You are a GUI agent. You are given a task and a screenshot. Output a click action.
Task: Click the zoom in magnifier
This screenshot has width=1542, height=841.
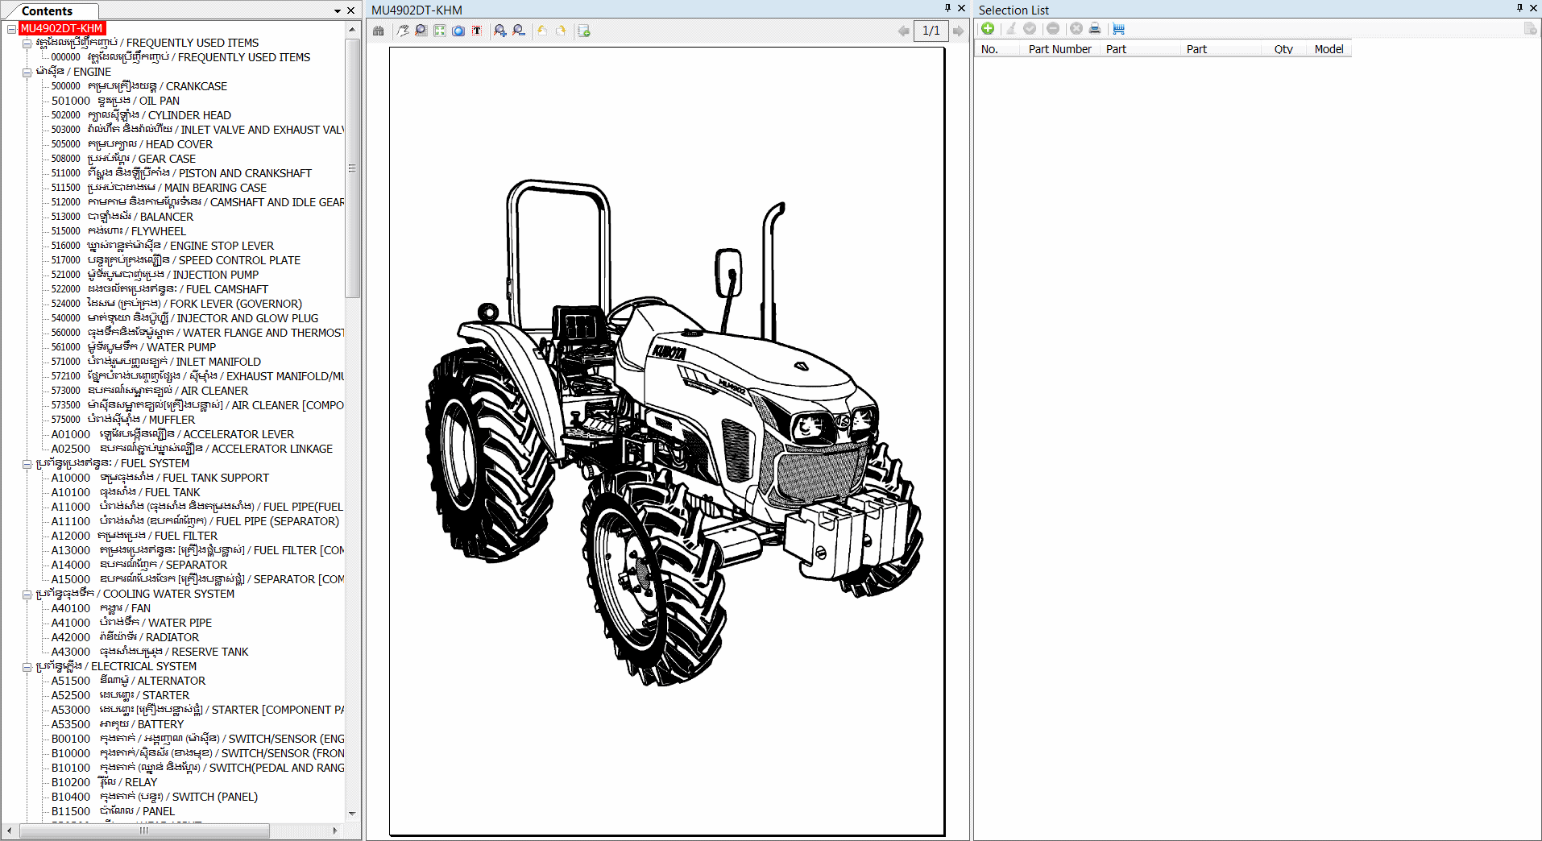500,31
